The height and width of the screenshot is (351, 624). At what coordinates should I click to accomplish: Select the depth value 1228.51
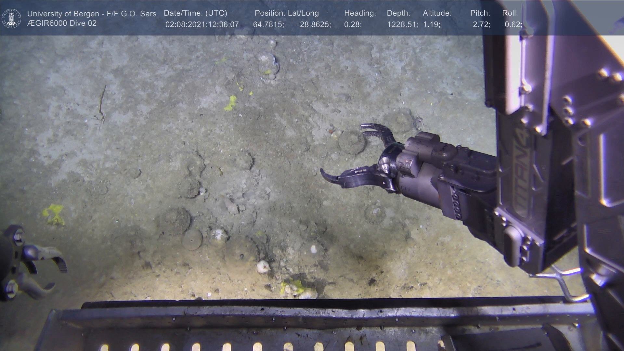(x=402, y=25)
